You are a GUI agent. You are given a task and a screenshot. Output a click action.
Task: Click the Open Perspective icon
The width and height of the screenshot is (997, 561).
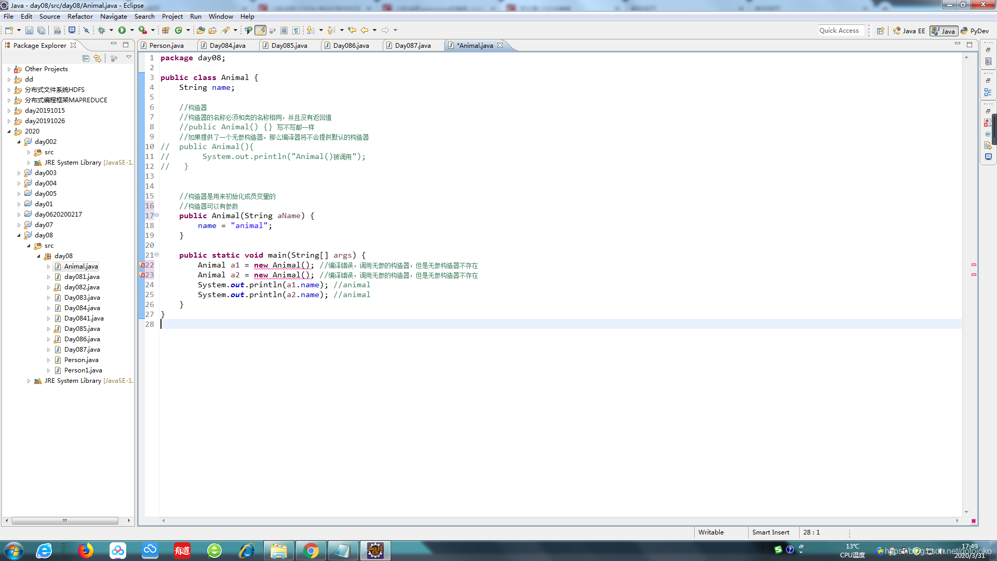click(x=880, y=31)
